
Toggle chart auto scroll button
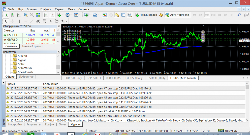tap(45, 15)
